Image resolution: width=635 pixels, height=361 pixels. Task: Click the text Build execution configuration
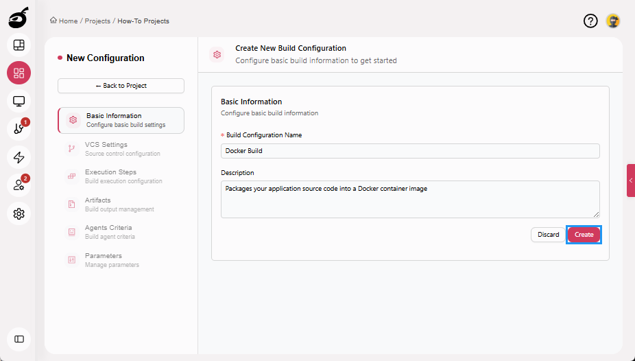coord(123,181)
